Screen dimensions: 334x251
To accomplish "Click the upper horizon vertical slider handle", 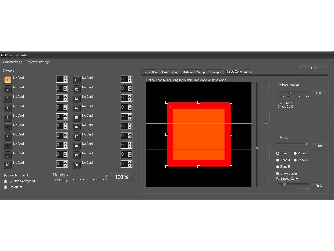I will pyautogui.click(x=267, y=123).
